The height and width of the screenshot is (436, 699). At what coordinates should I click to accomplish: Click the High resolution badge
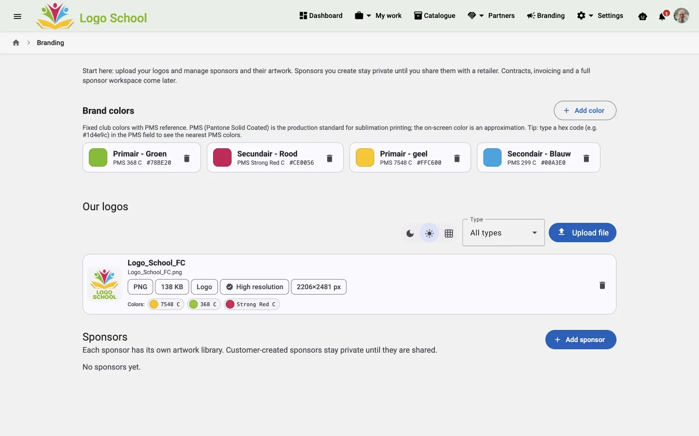[x=254, y=287]
